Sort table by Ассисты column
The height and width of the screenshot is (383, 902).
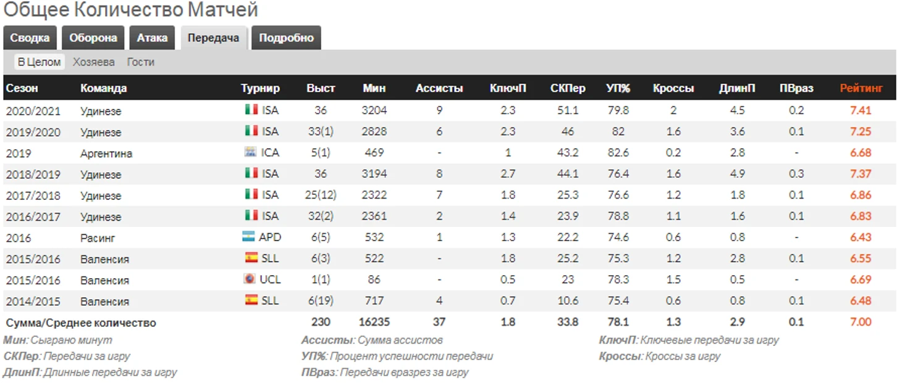(439, 88)
